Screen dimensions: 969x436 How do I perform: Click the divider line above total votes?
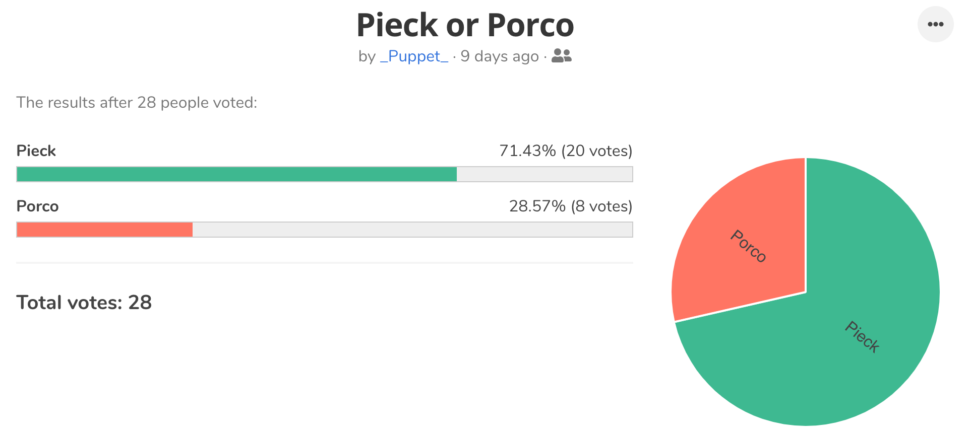point(325,262)
